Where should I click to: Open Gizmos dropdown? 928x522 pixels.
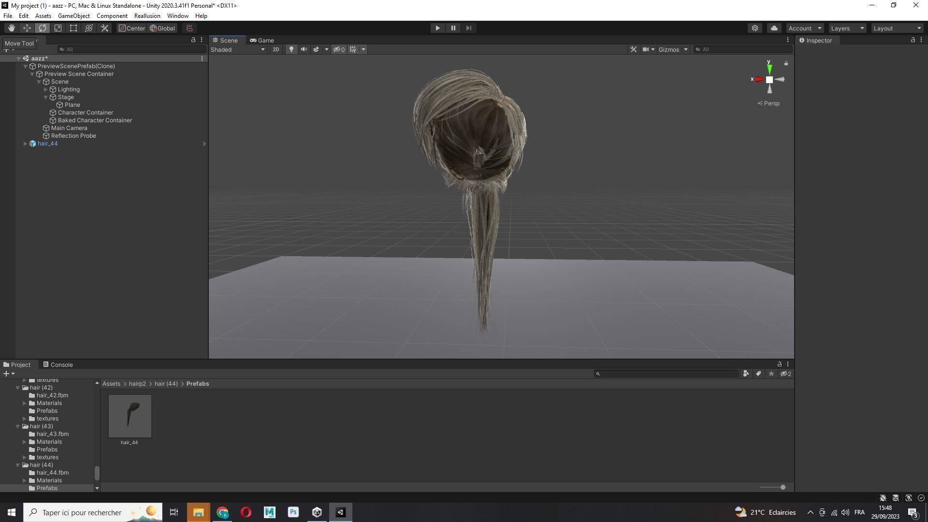(673, 49)
